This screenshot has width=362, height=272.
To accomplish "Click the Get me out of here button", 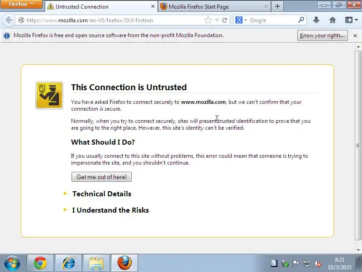I will click(x=101, y=177).
